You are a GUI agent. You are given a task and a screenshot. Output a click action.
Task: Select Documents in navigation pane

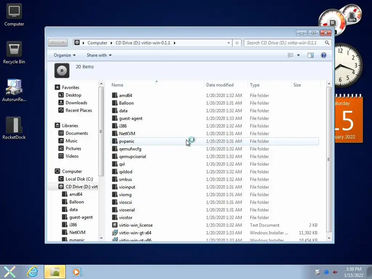[77, 133]
